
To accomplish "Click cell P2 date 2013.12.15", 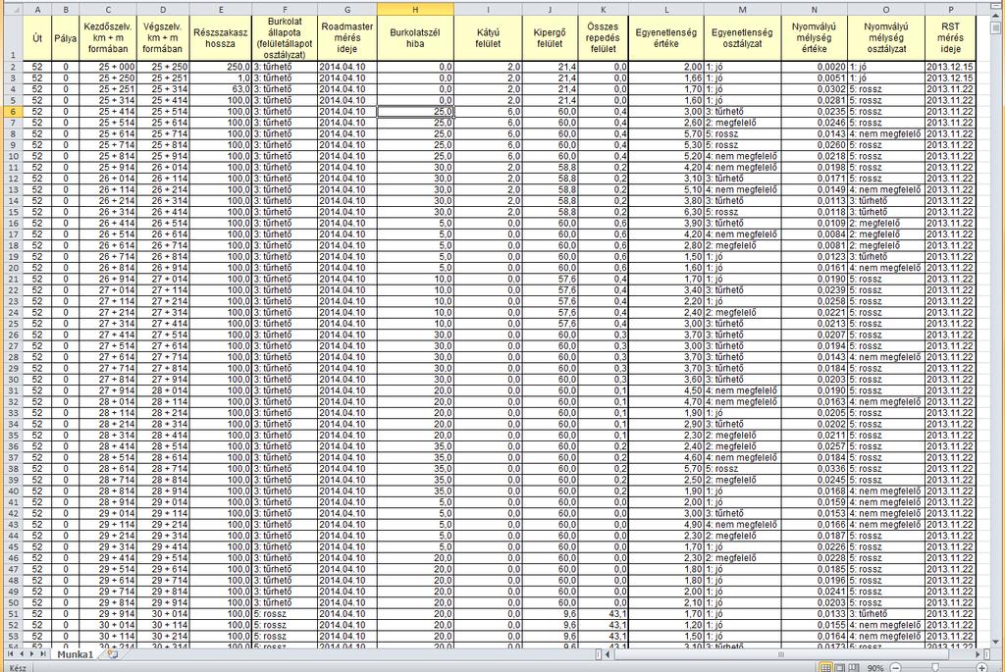I will click(x=950, y=67).
